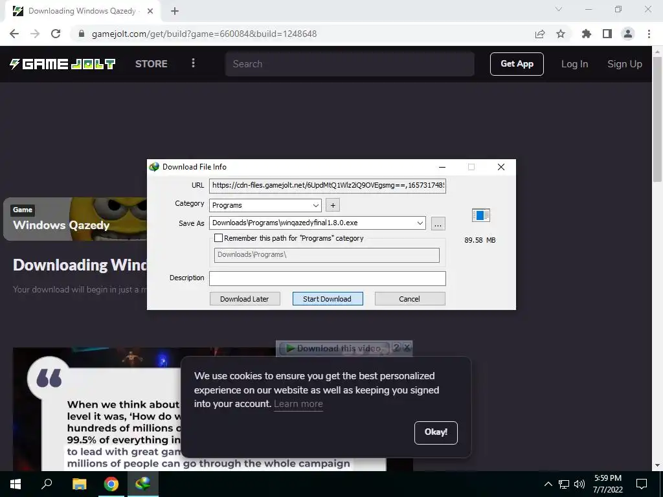Open the Log In link
Image resolution: width=663 pixels, height=497 pixels.
pyautogui.click(x=575, y=64)
